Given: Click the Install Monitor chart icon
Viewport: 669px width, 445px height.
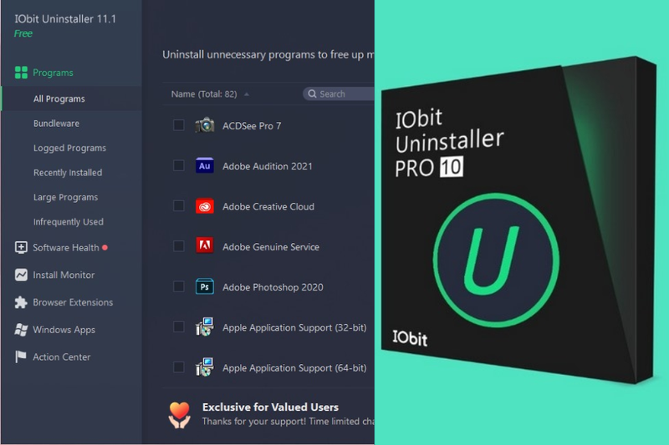Looking at the screenshot, I should [21, 275].
